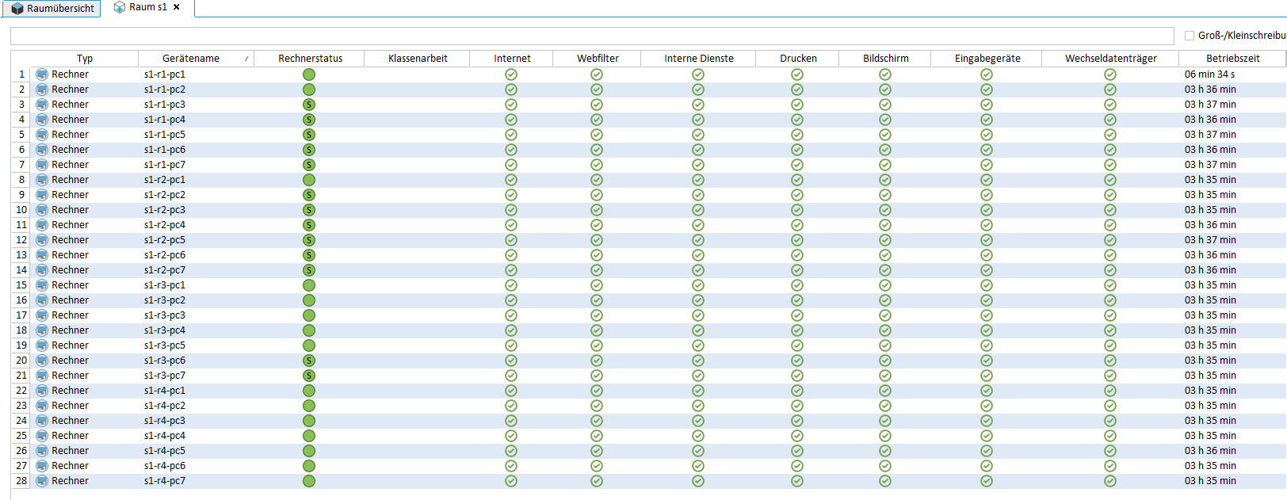The image size is (1287, 500).
Task: Click the Internet checkmark for s1-r1-pc2
Action: [x=511, y=90]
